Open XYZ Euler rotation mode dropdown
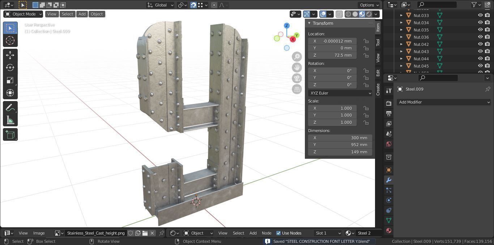Viewport: 494px width, 245px height. 340,93
